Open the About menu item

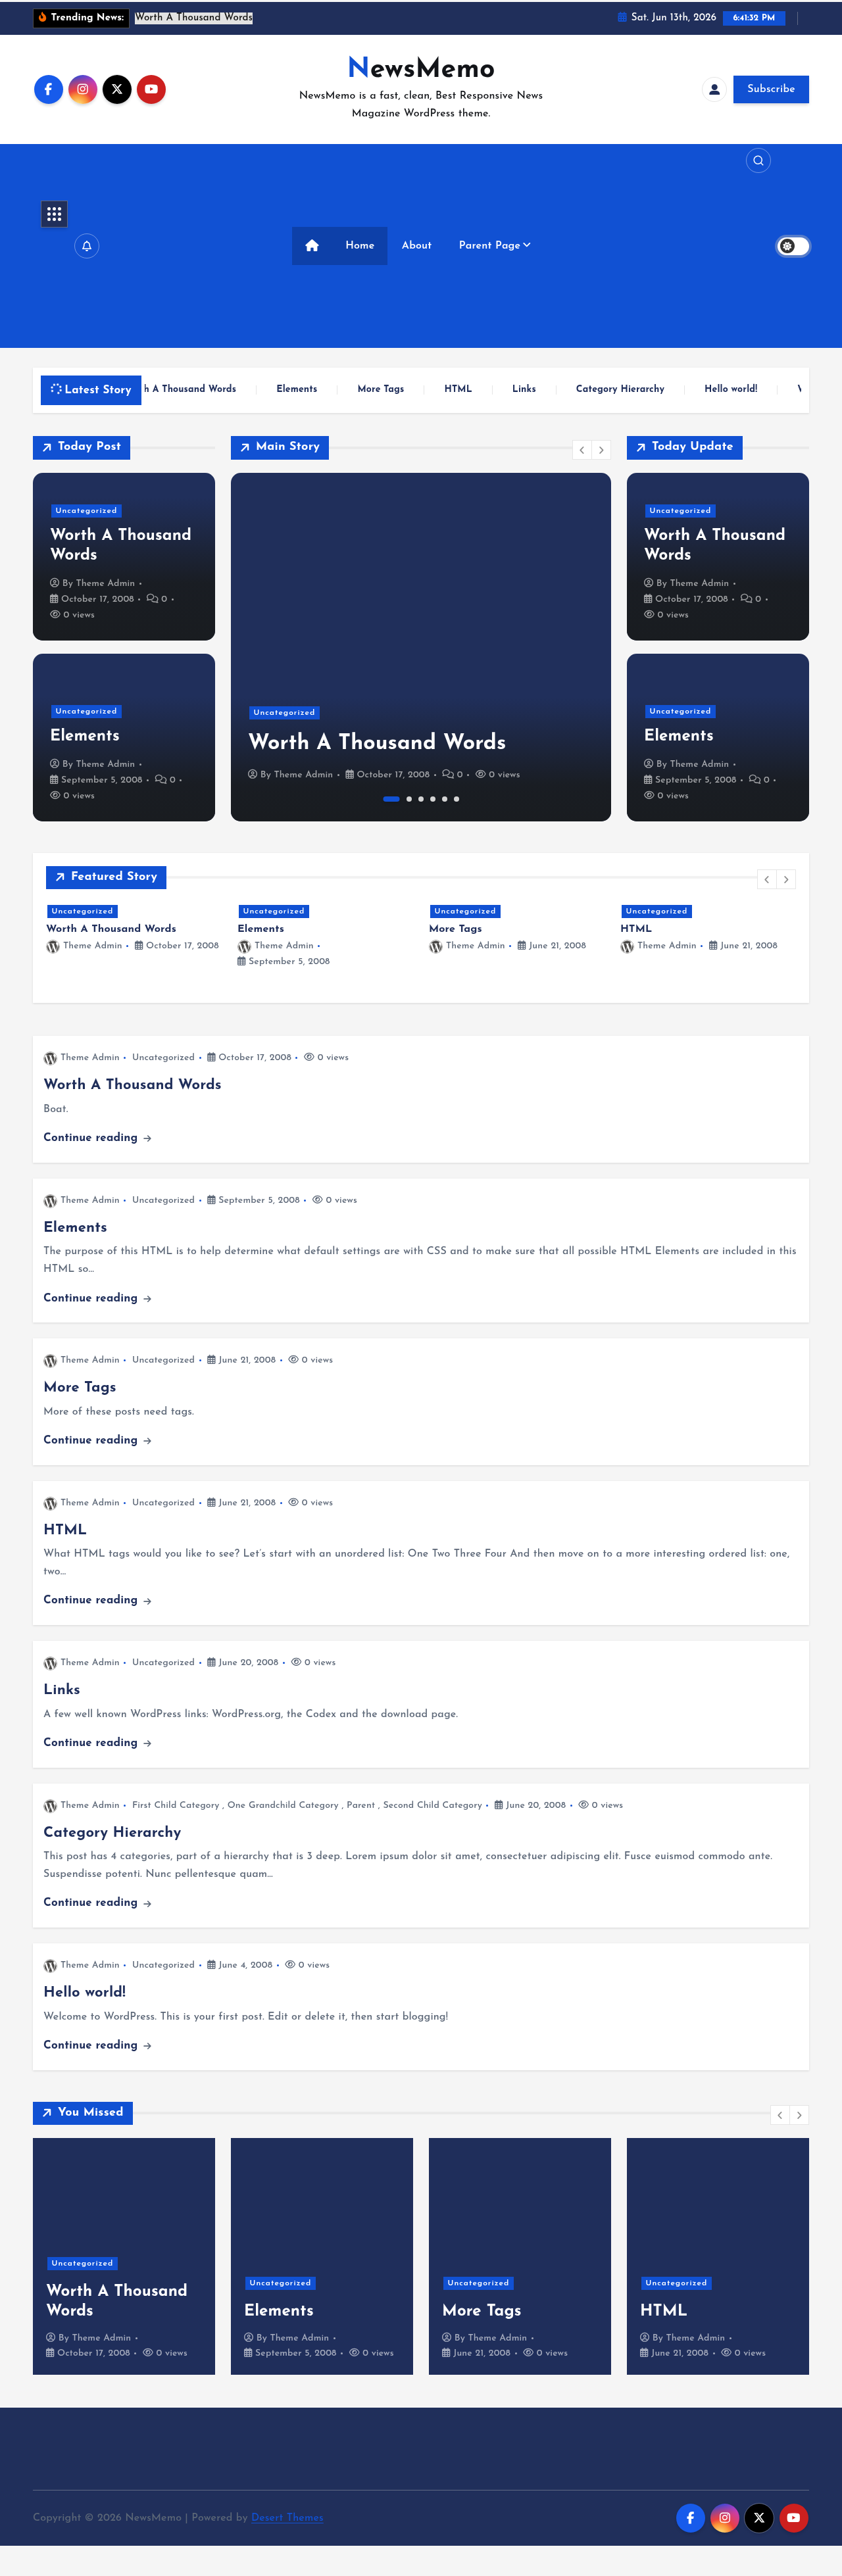coord(417,245)
